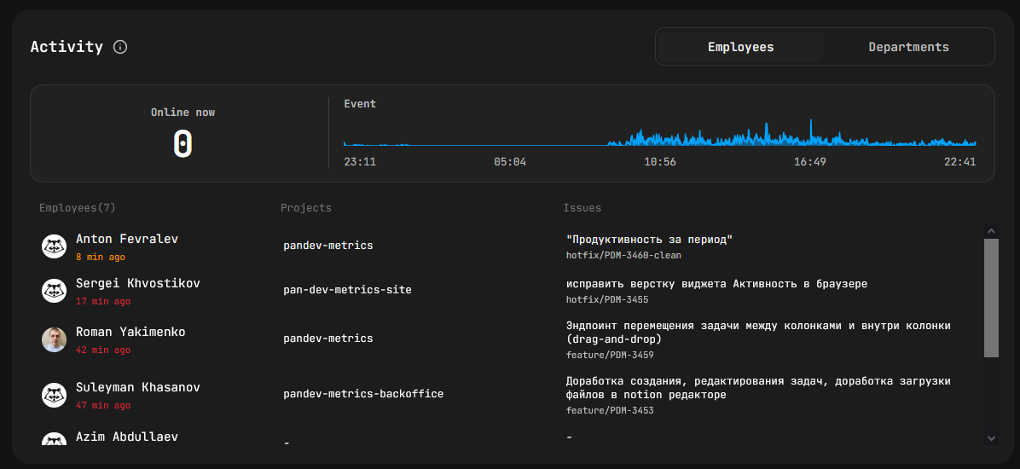The image size is (1020, 469).
Task: Click the hotfix/PDM-3455 branch label
Action: [607, 300]
